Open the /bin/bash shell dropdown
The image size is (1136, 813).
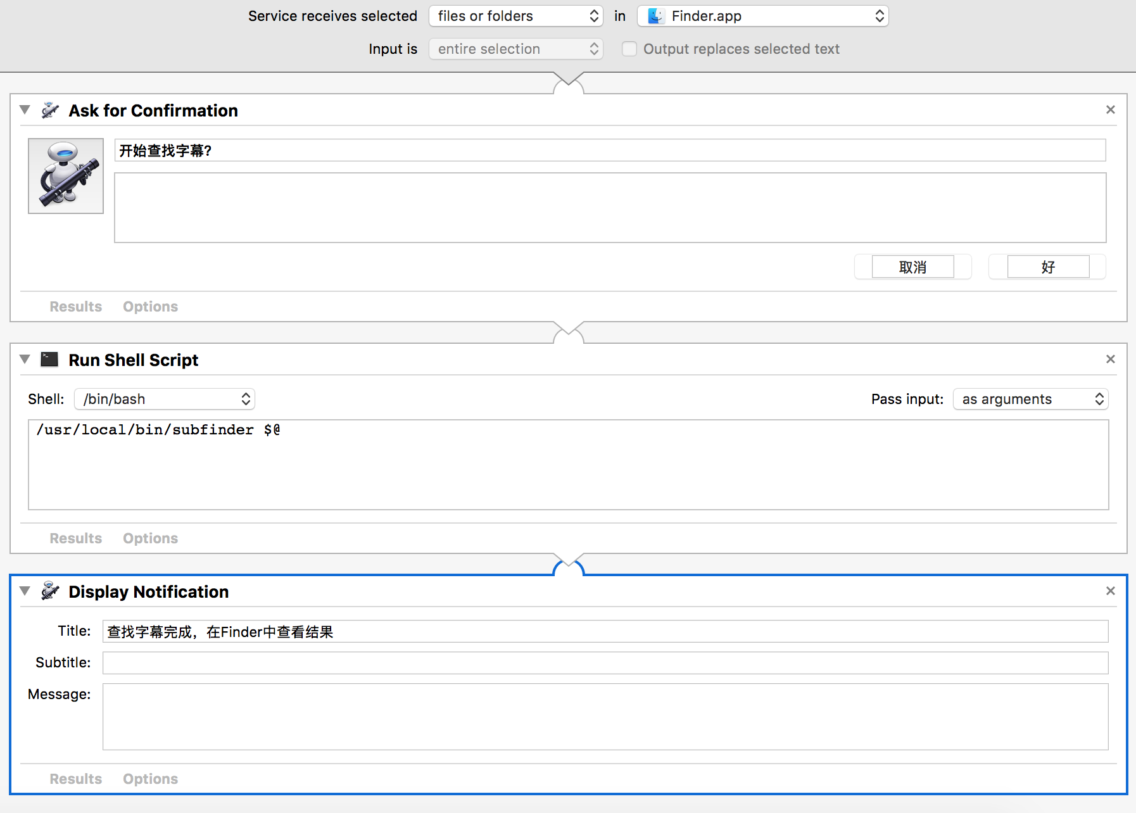tap(165, 399)
